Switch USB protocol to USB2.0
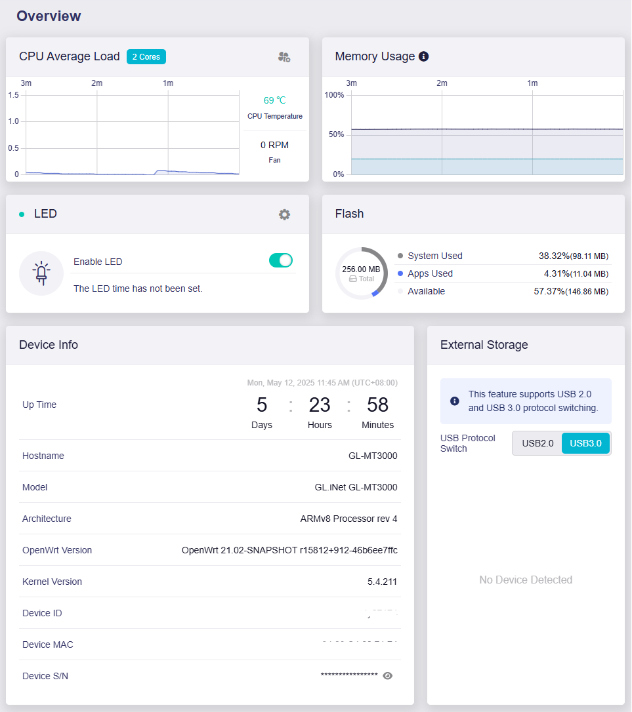Image resolution: width=632 pixels, height=712 pixels. pos(537,443)
